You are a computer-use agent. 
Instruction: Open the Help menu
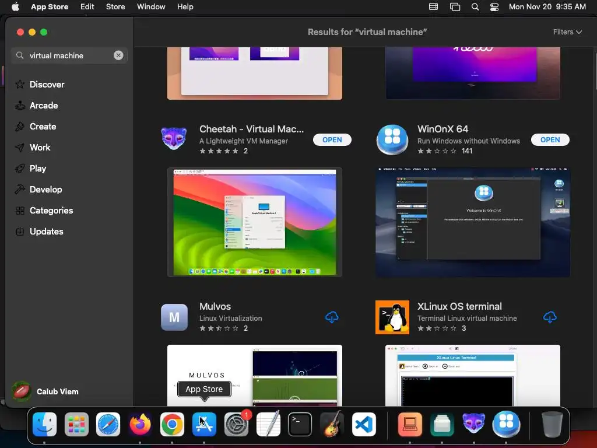pyautogui.click(x=185, y=7)
